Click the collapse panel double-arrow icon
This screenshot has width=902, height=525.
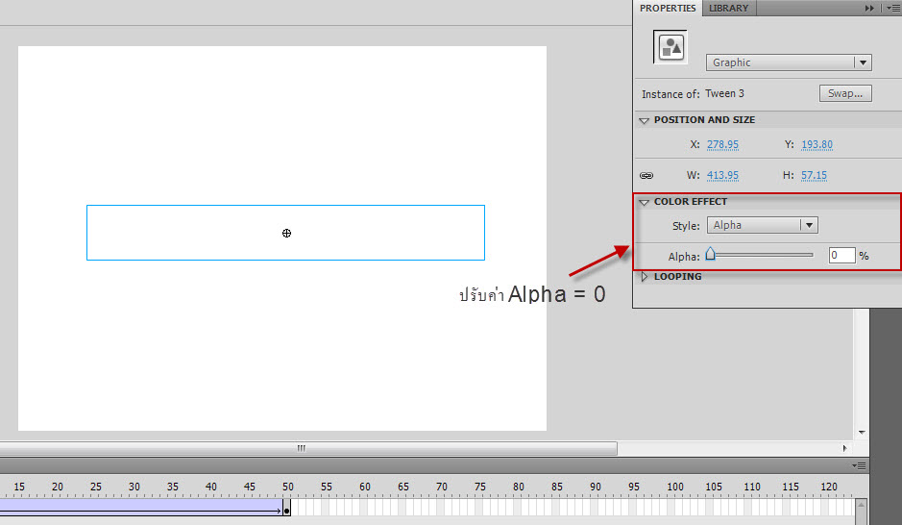coord(869,8)
